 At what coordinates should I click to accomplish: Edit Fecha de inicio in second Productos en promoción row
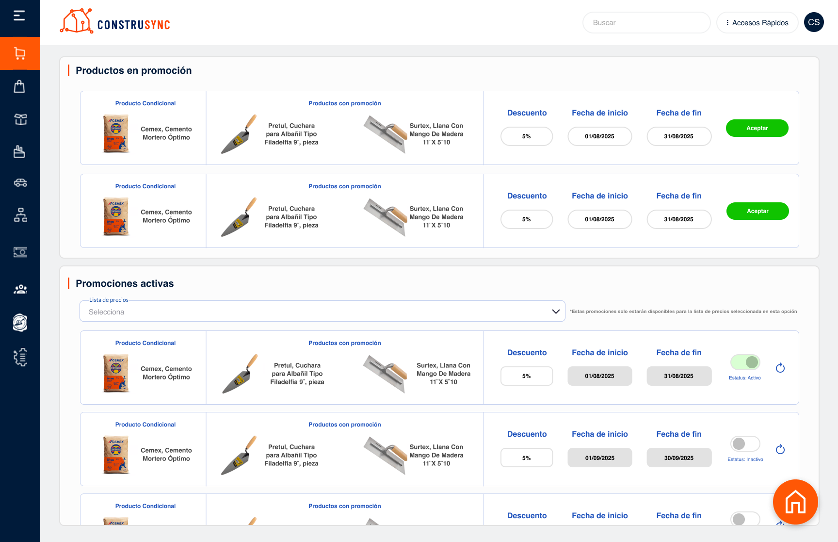pyautogui.click(x=600, y=219)
